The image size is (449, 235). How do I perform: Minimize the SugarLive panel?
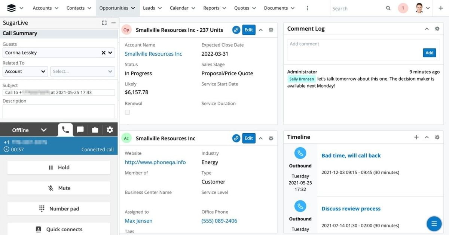coord(113,23)
